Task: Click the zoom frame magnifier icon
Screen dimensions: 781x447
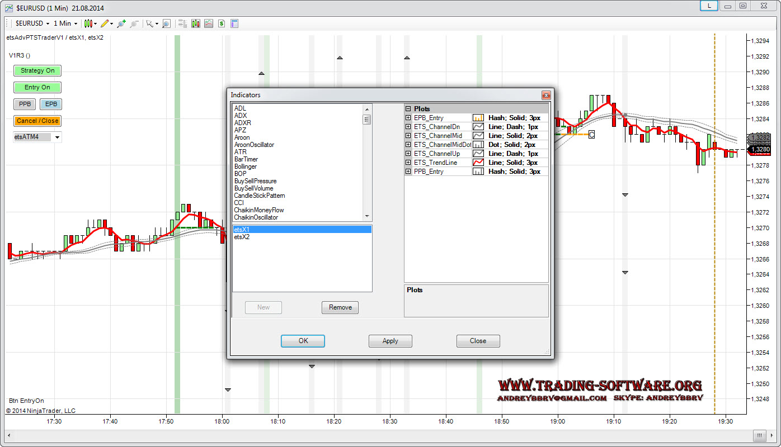Action: [x=166, y=23]
